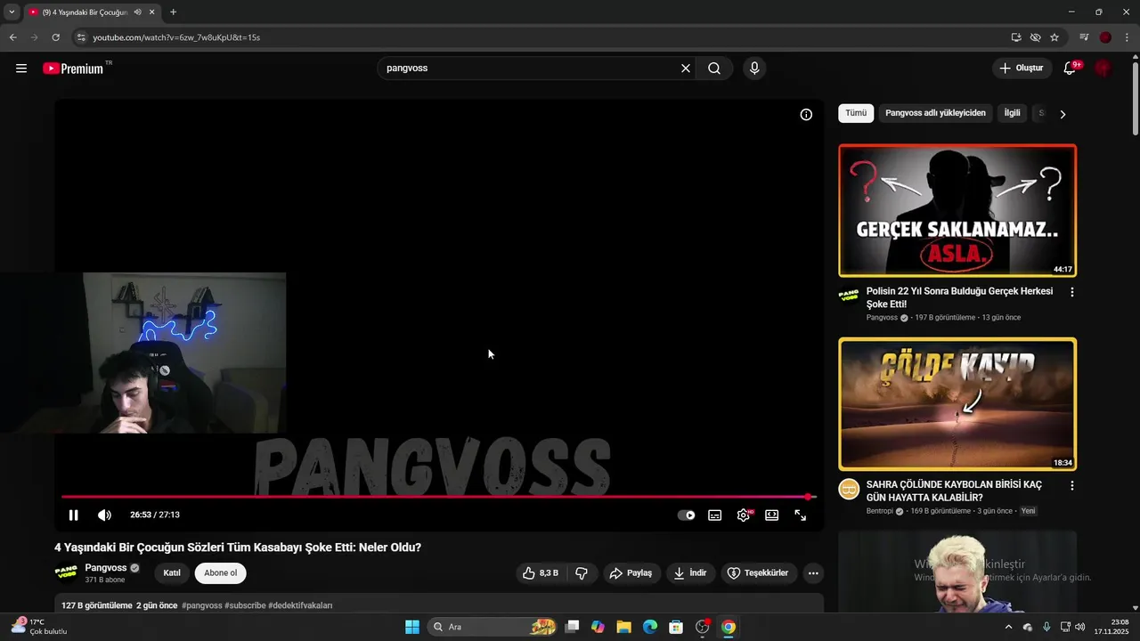Show video info card icon
Screen dimensions: 1140x641
[x=806, y=115]
